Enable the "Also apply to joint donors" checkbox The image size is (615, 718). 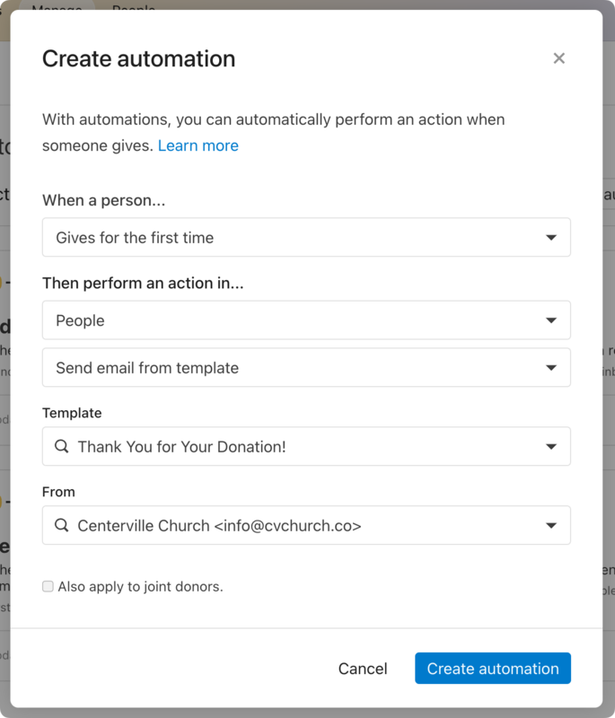[47, 586]
